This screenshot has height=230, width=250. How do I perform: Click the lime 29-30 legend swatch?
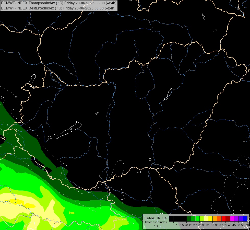coord(202,218)
